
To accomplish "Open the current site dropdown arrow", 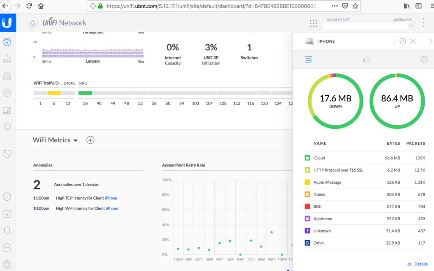I will point(411,26).
